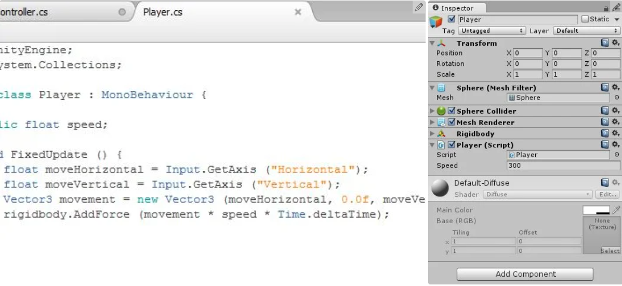Open the Layer dropdown showing Default

[586, 31]
